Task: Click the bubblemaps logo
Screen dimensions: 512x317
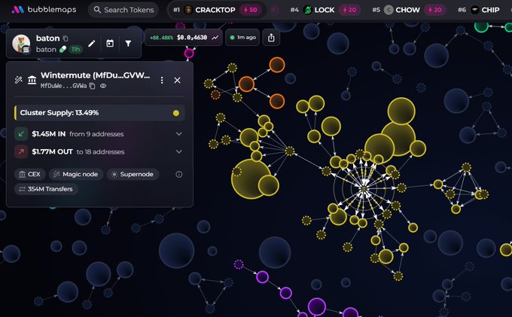Action: point(44,10)
